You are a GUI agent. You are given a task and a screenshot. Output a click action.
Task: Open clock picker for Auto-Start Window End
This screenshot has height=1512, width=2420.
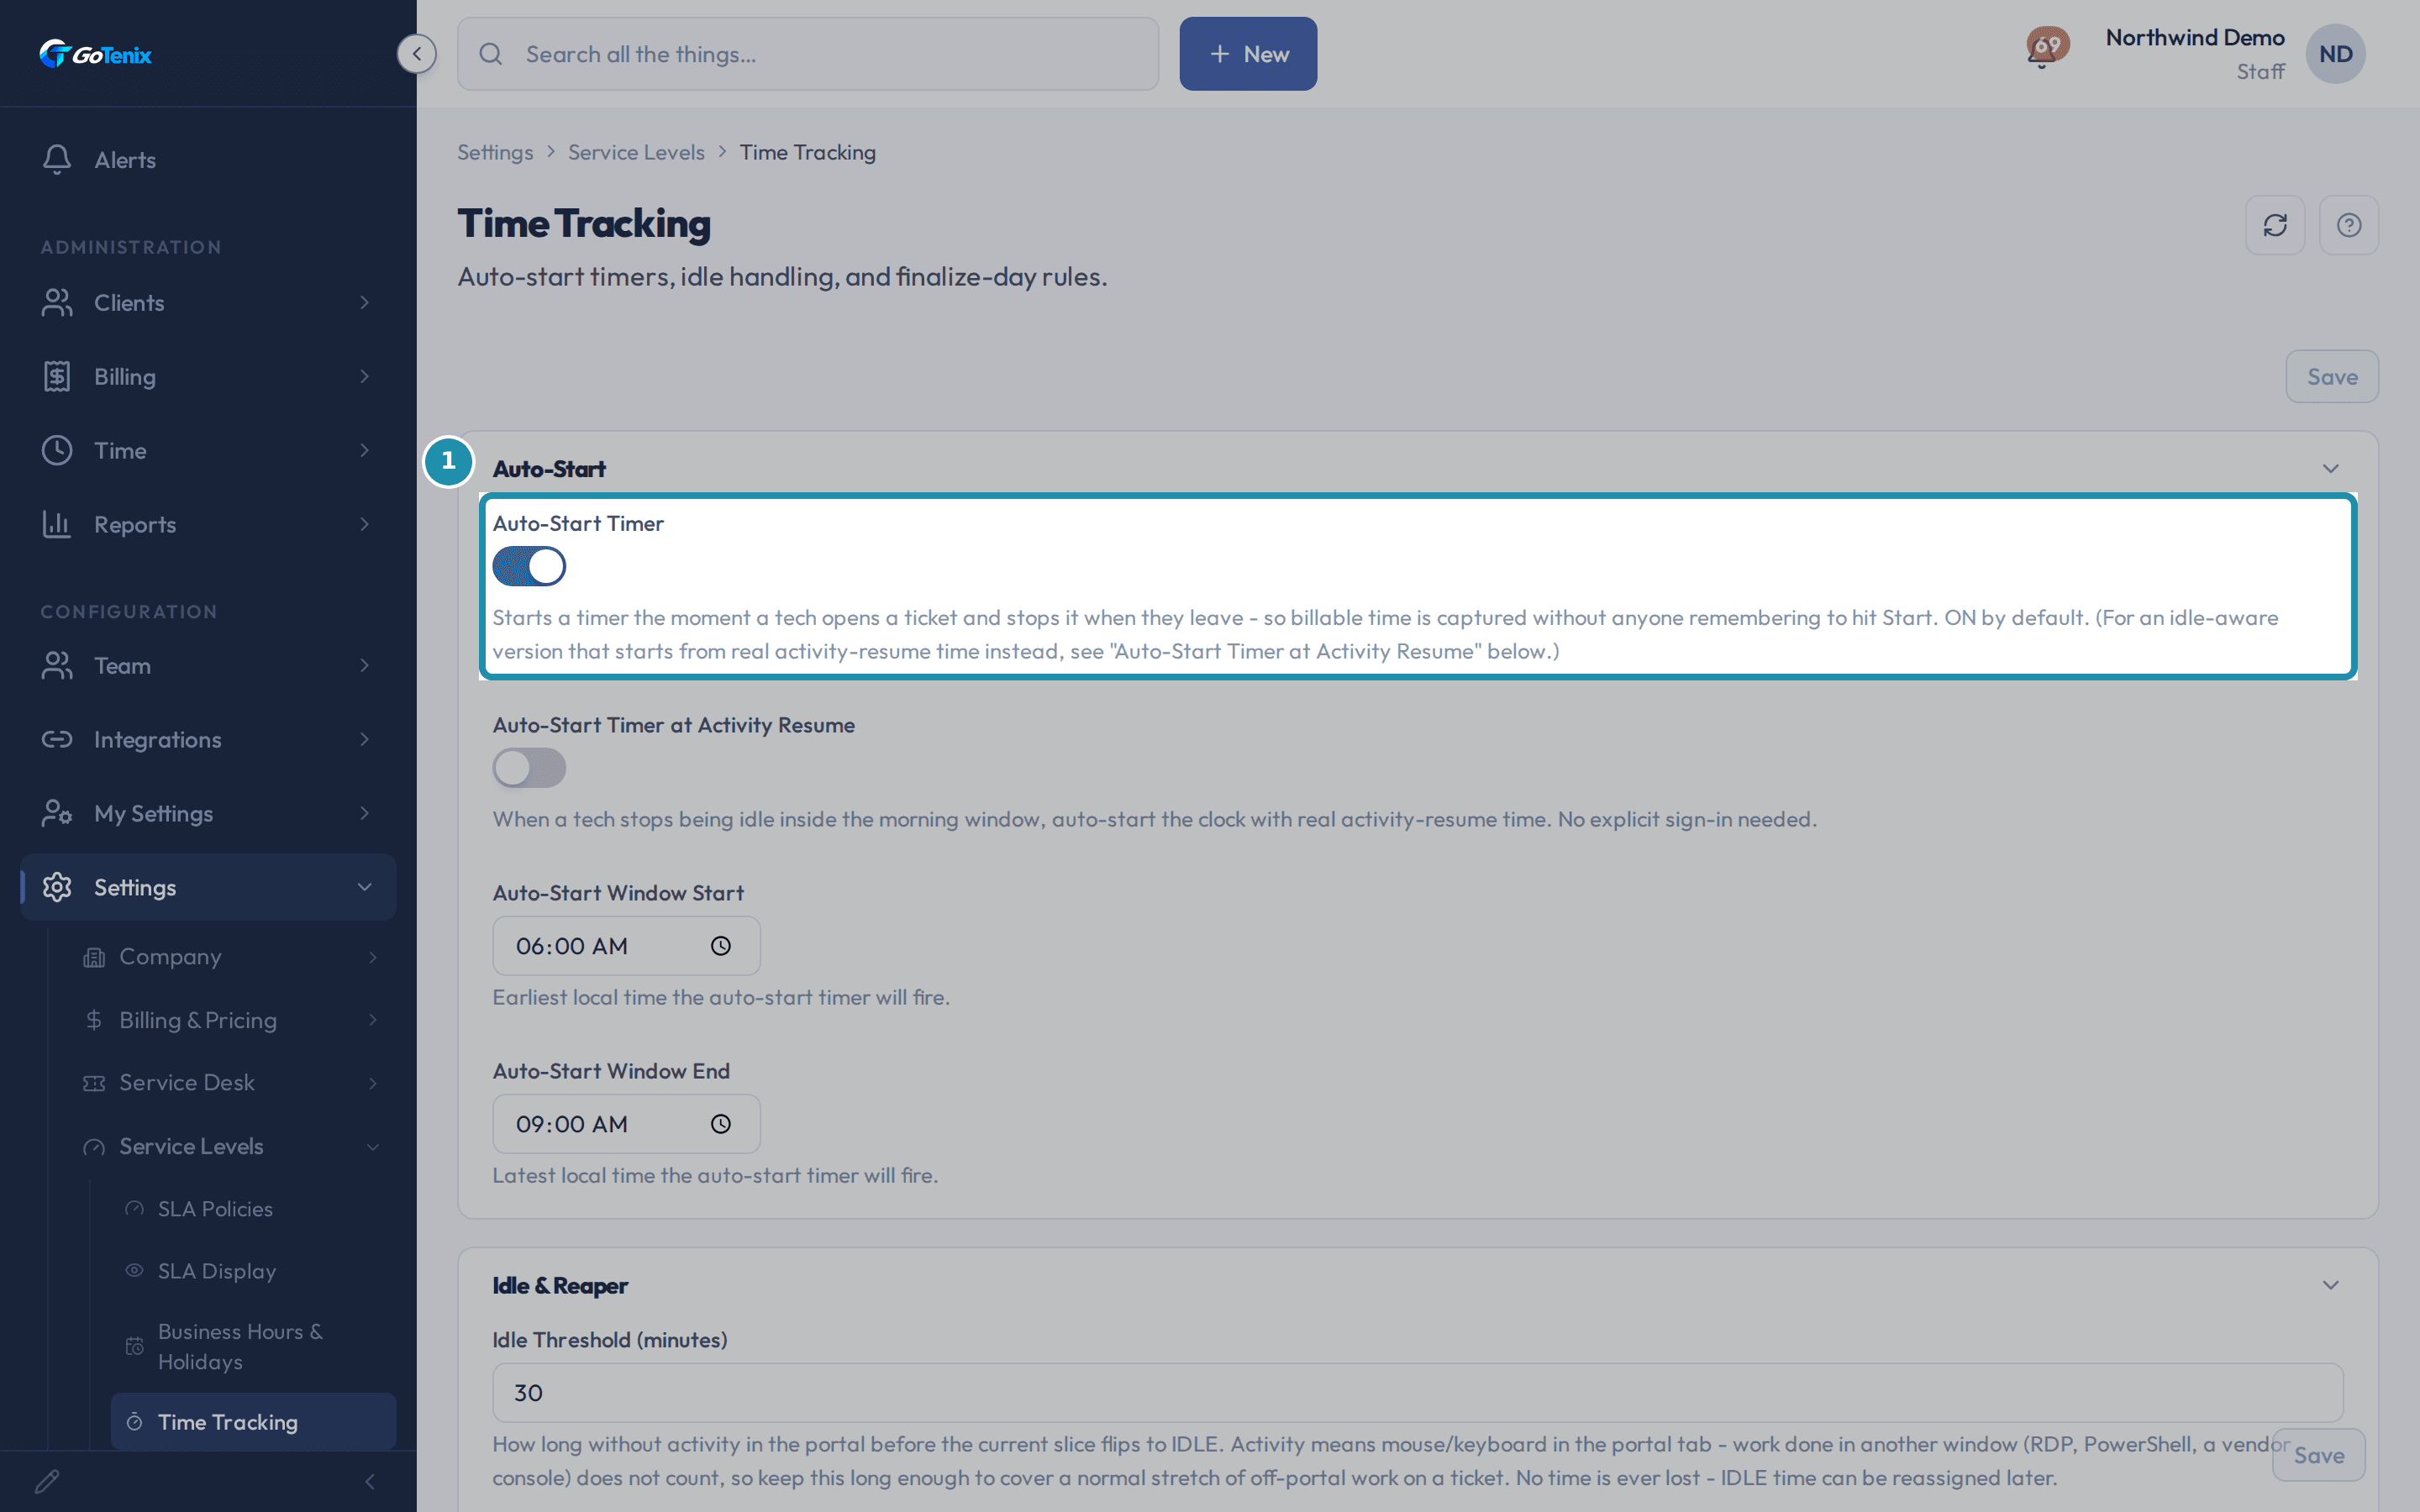point(720,1124)
